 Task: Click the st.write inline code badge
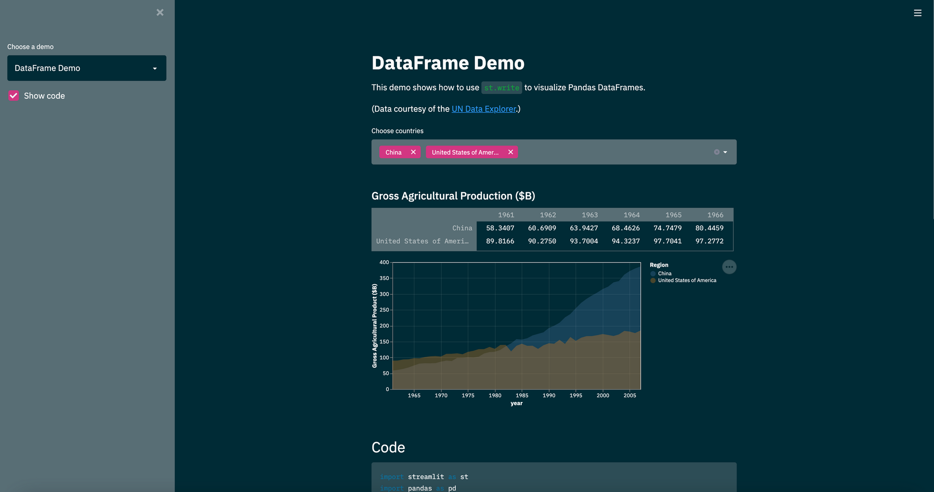[502, 87]
